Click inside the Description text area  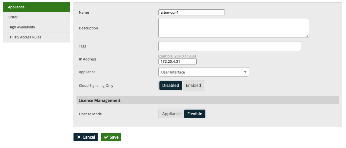(x=234, y=28)
